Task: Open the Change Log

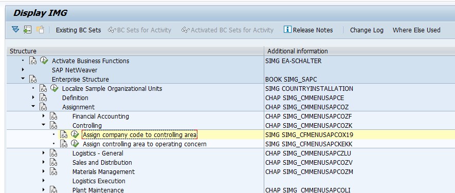Action: (x=367, y=30)
